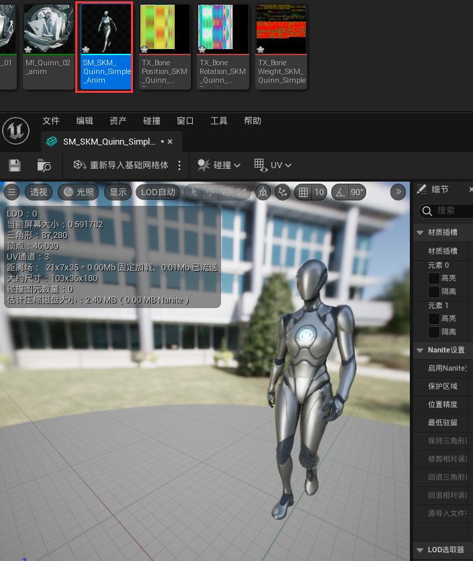Toggle surface snapping icon
Screen dimensions: 473x561
(x=283, y=192)
